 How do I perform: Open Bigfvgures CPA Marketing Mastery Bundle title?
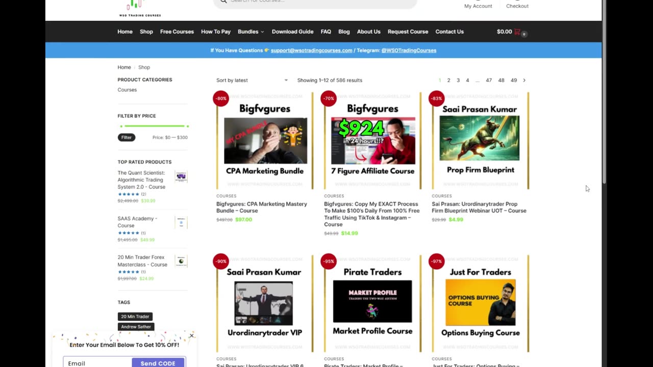(x=262, y=207)
